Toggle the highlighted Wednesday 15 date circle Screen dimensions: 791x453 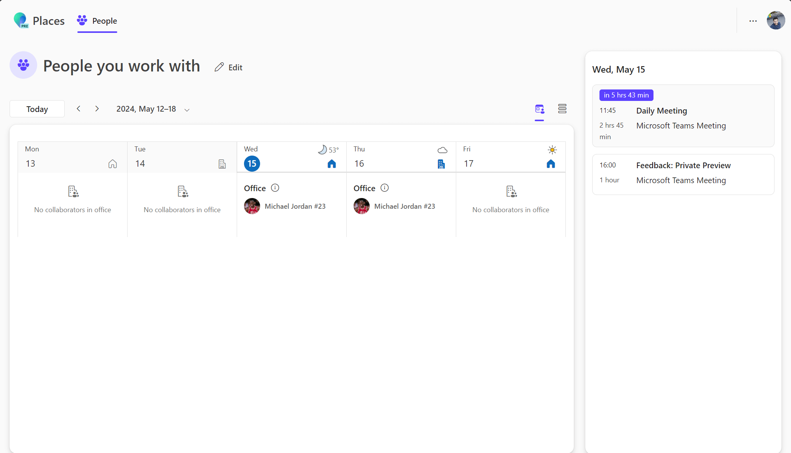[x=252, y=163]
